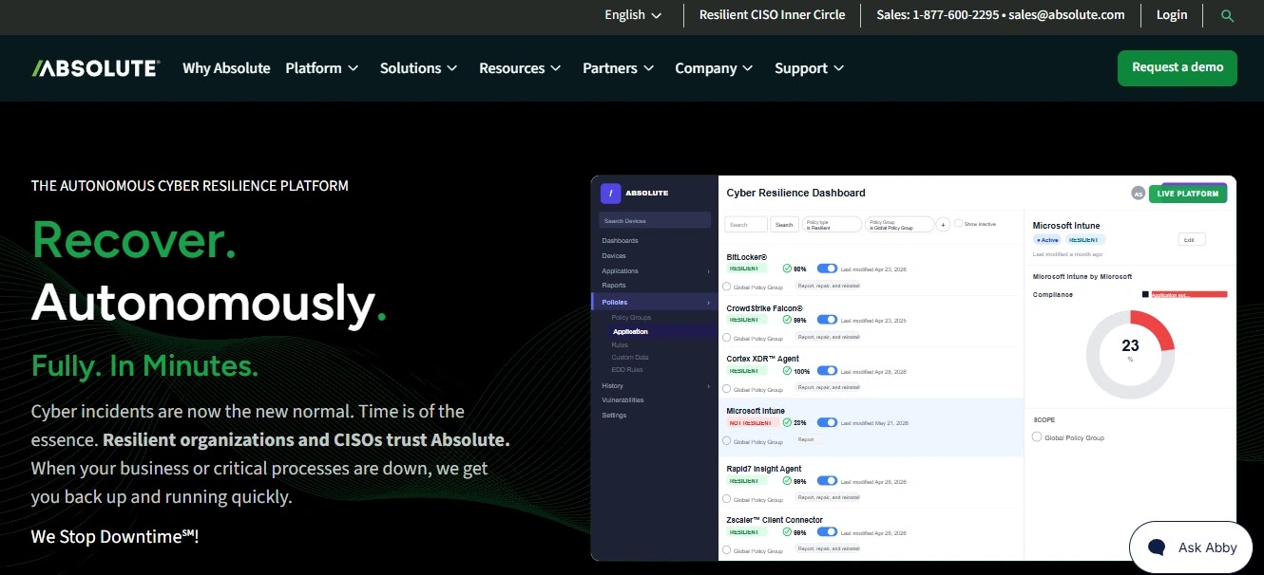Disable the Cortex XDR Agent switch
The image size is (1264, 575).
[827, 371]
